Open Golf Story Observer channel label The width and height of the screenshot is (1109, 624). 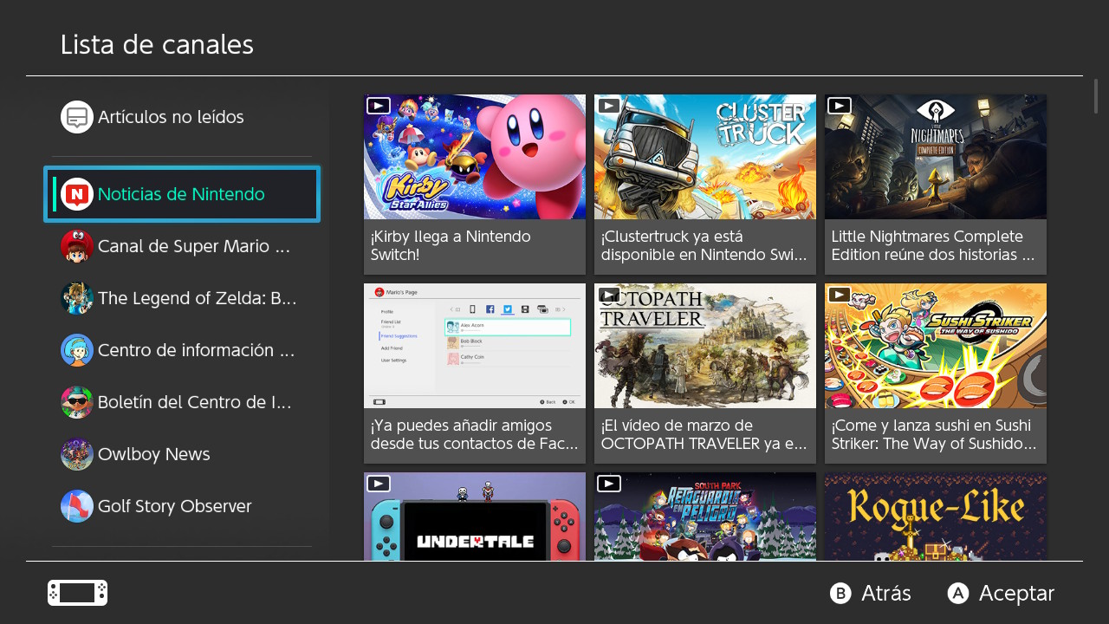(175, 506)
